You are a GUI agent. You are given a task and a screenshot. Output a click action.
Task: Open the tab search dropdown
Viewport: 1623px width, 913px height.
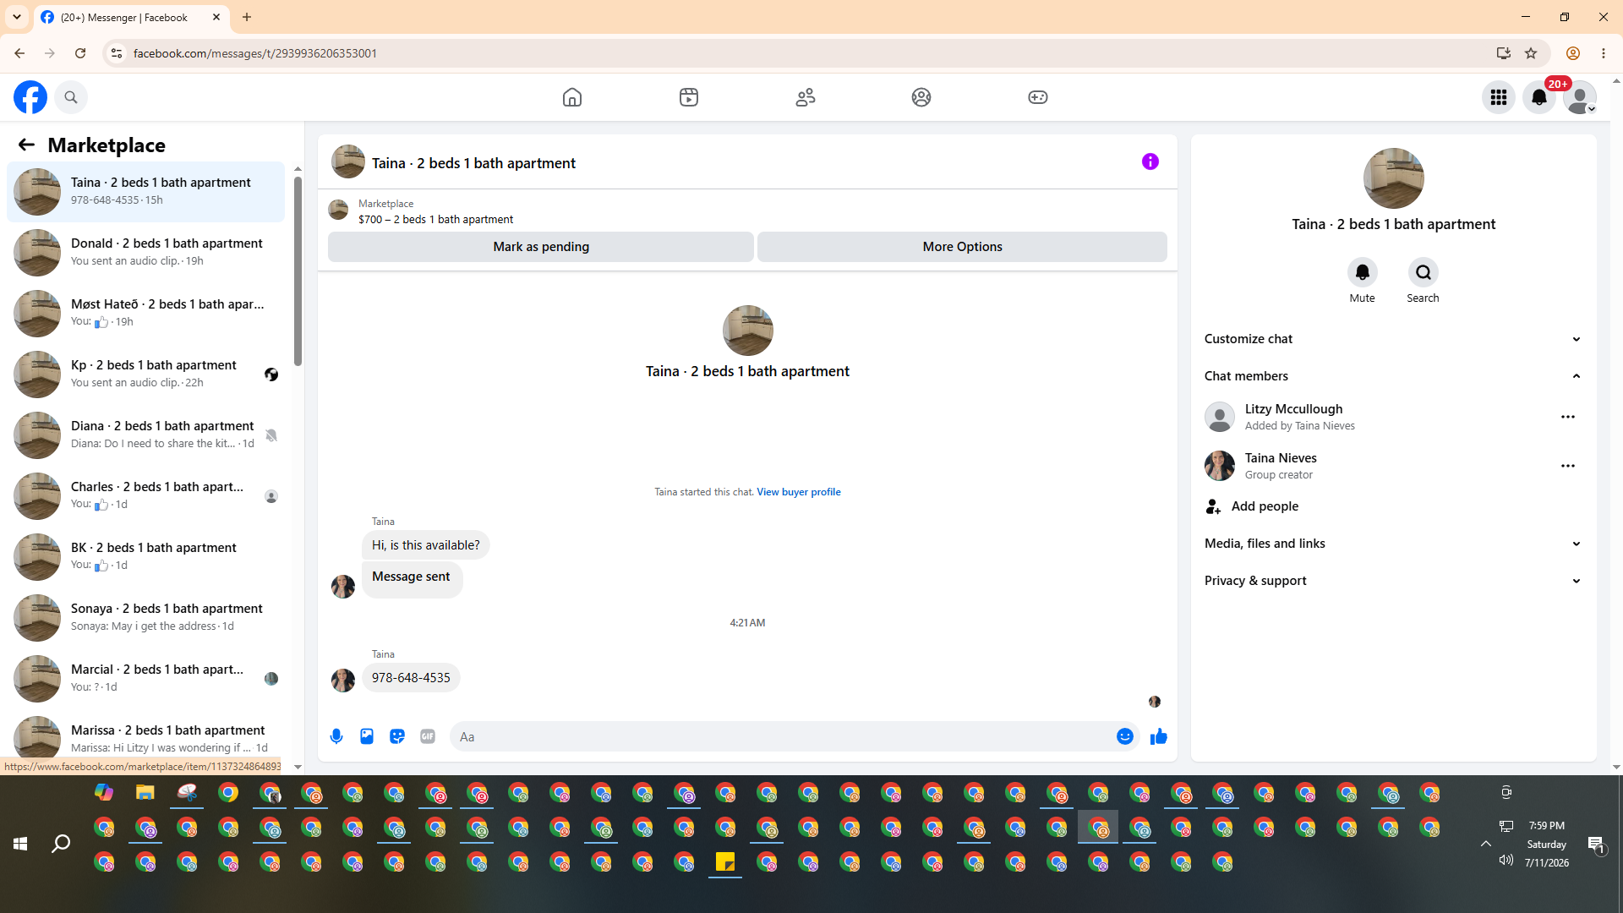[x=17, y=17]
